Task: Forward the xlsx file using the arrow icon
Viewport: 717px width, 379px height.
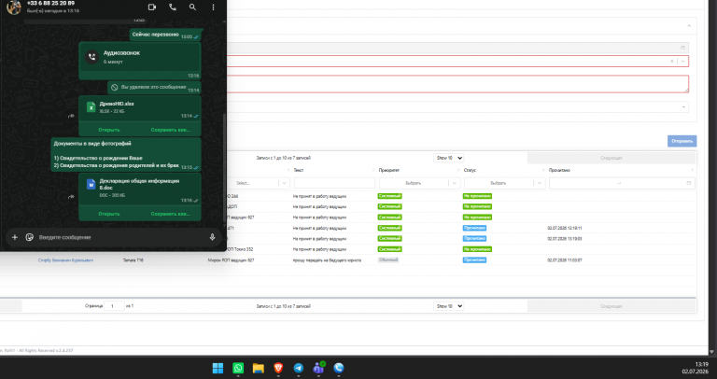Action: (71, 116)
